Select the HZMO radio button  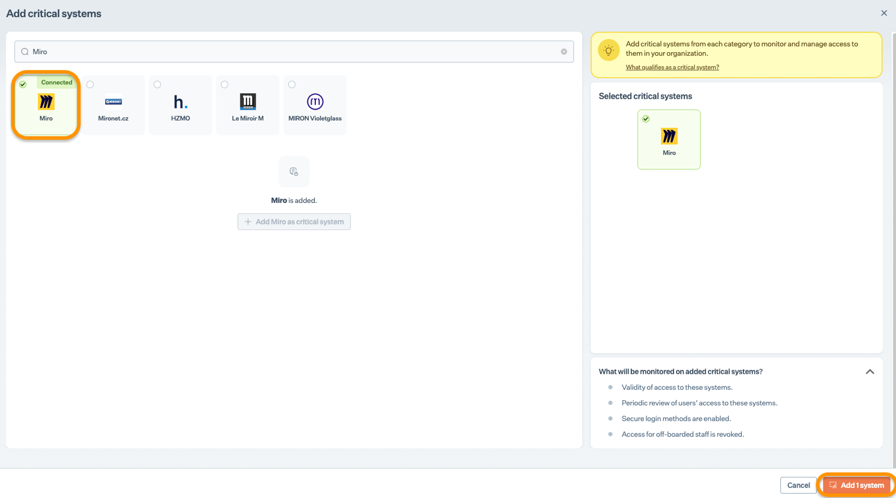[157, 84]
